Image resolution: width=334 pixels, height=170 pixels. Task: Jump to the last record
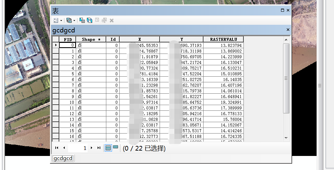click(99, 148)
